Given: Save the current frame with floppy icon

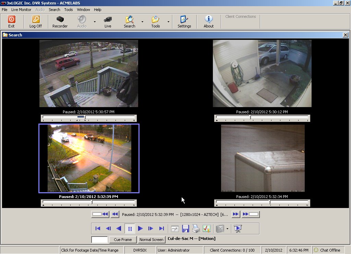Looking at the screenshot, I should pyautogui.click(x=185, y=229).
